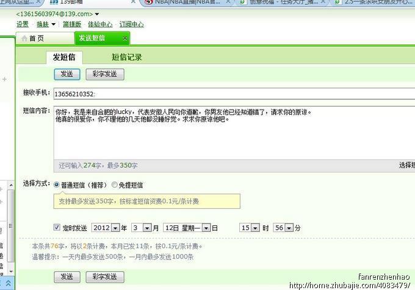Click the double-chevron collapse icon at sidebar bottom
415x290 pixels.
tap(8, 283)
